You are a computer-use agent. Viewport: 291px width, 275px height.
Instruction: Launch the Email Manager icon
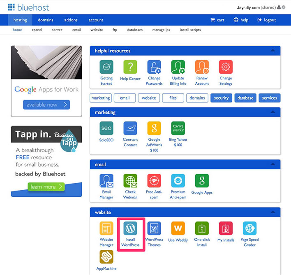[x=106, y=181]
